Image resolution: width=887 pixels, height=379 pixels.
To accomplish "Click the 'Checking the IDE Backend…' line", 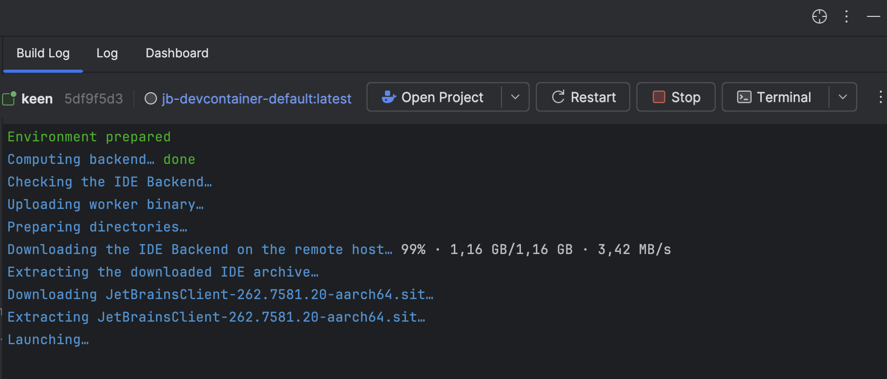I will 110,182.
